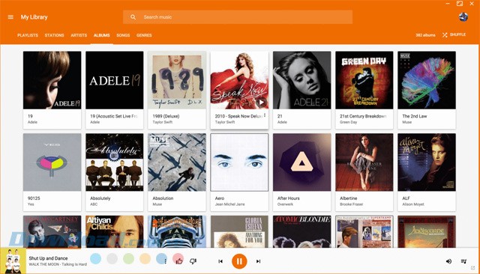Switch to the Stations tab
Screen dimensions: 480x274
54,35
